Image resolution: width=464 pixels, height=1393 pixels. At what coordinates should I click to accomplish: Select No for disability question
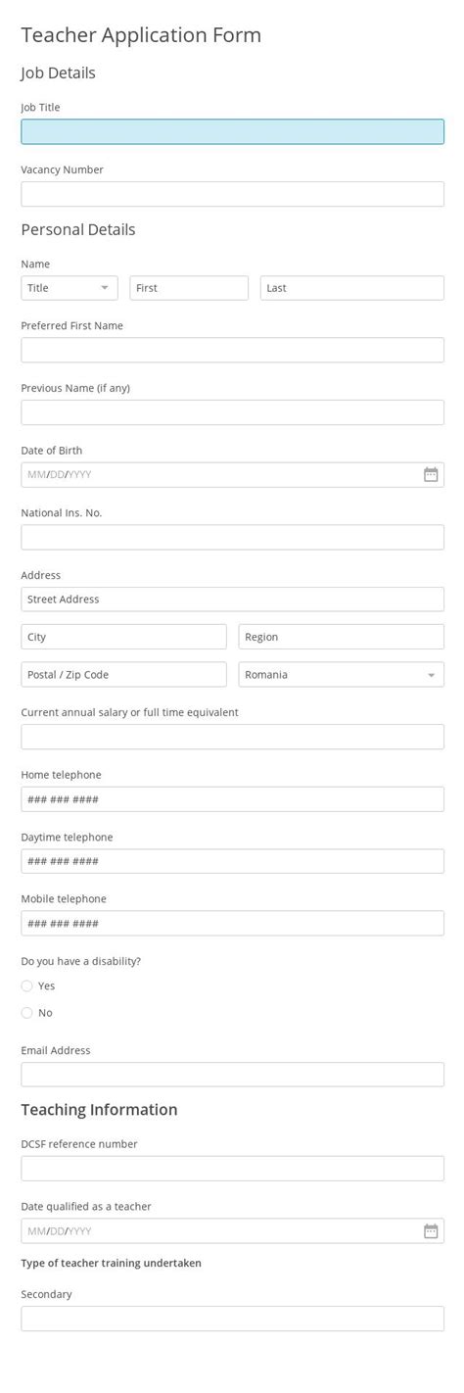click(x=27, y=1012)
